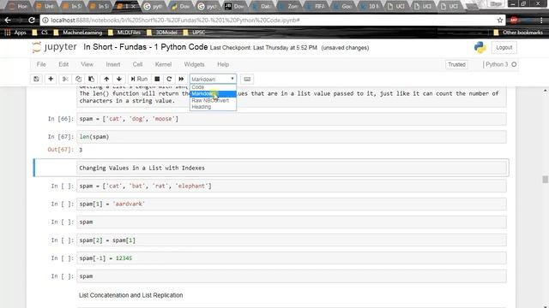This screenshot has height=308, width=549.
Task: Select cell spam[-1] = 12345
Action: click(292, 258)
